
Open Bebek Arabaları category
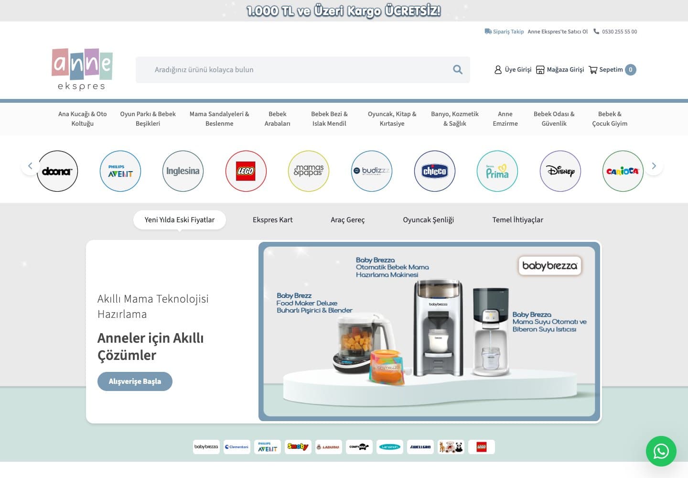[x=278, y=119]
